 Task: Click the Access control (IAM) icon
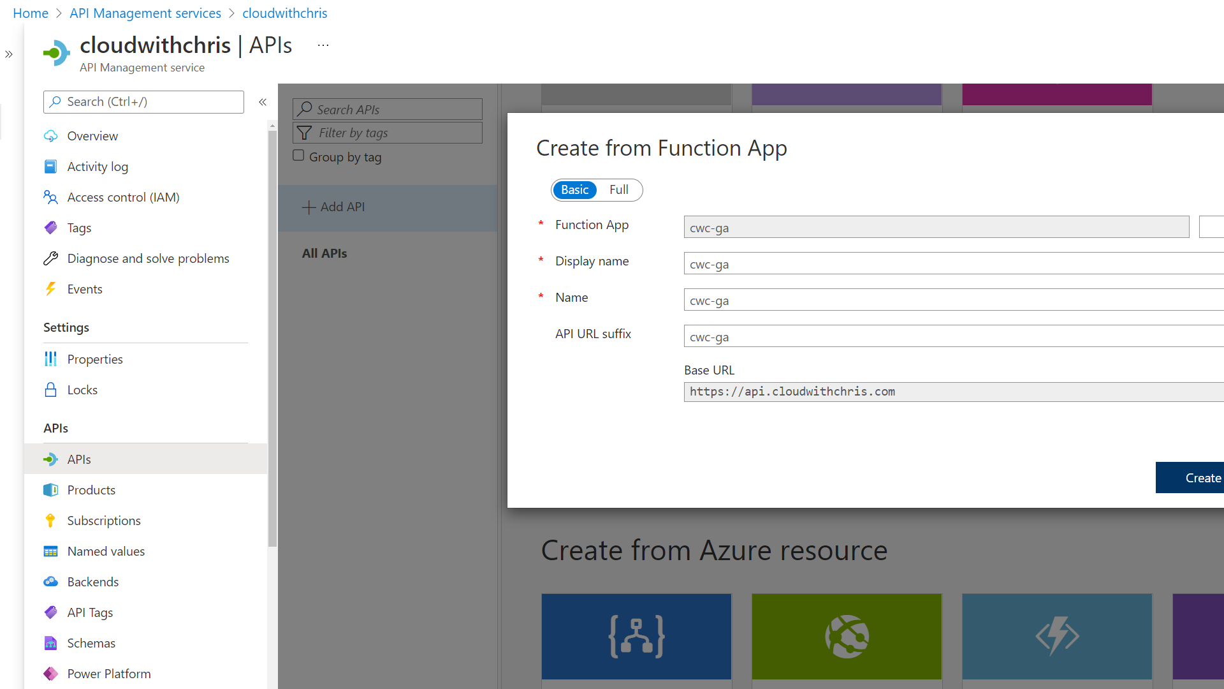point(50,197)
